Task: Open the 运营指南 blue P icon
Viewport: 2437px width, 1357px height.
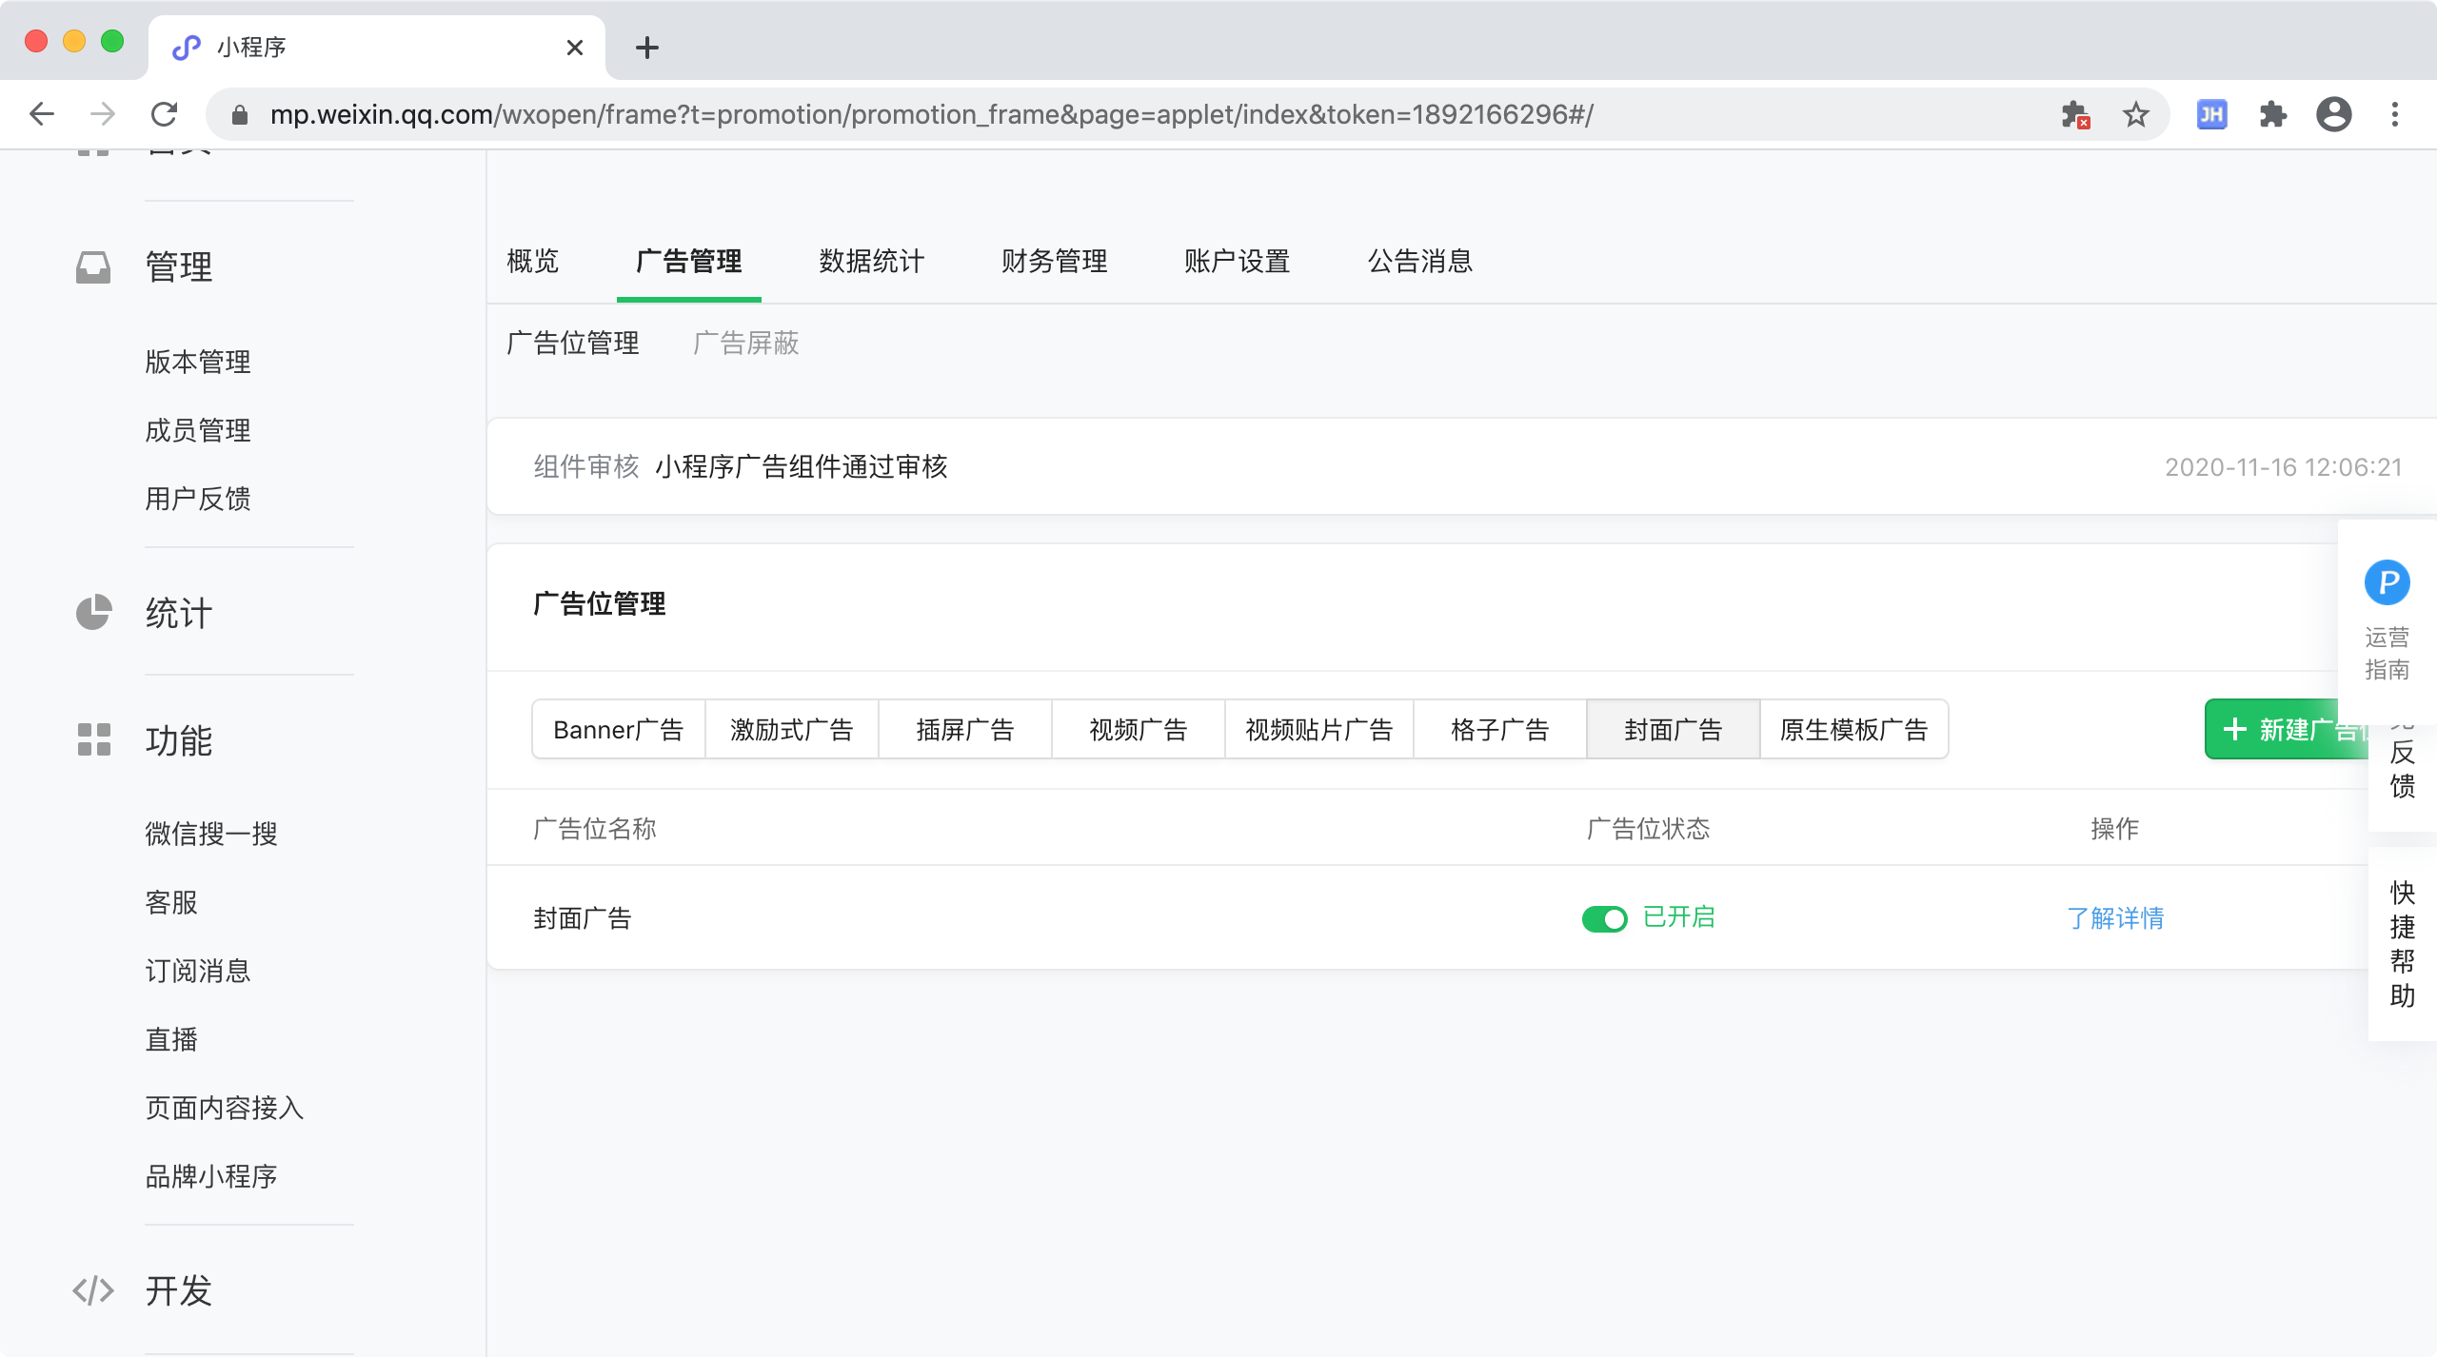Action: point(2387,582)
